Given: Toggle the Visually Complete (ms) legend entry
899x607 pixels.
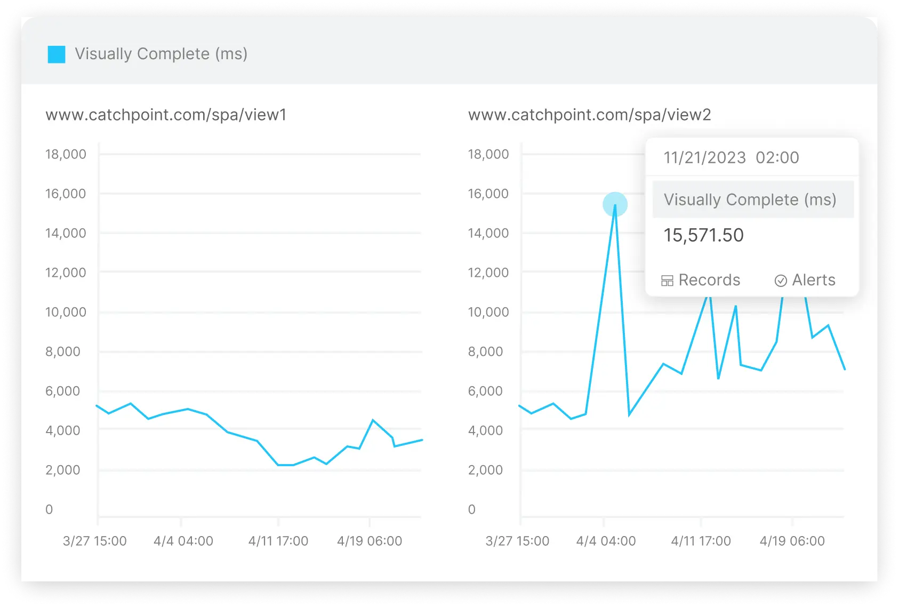Looking at the screenshot, I should (x=161, y=54).
